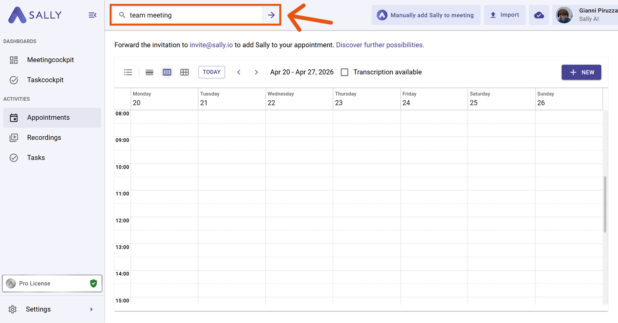Open the Appointments section
This screenshot has width=618, height=323.
coord(48,117)
